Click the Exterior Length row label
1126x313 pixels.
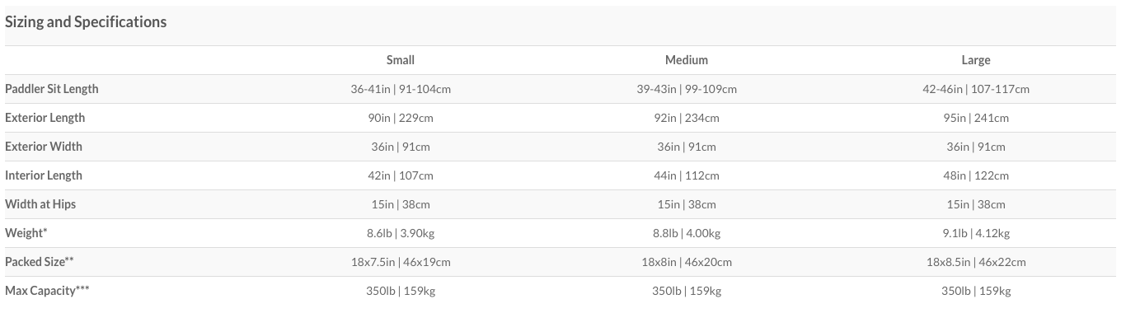(45, 118)
